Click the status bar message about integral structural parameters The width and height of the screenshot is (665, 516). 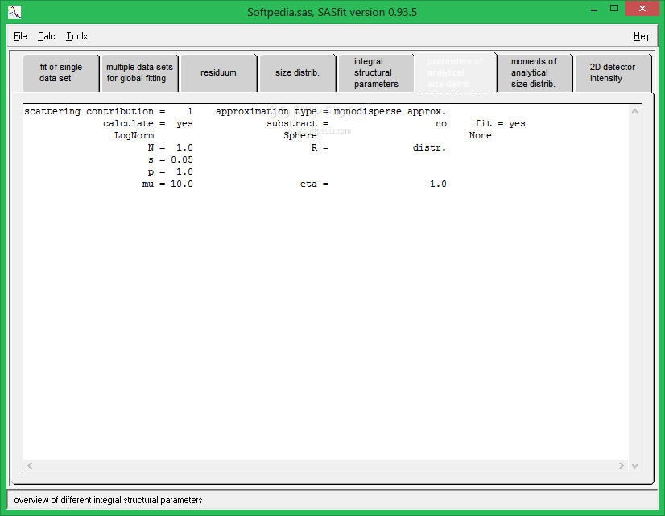coord(108,500)
